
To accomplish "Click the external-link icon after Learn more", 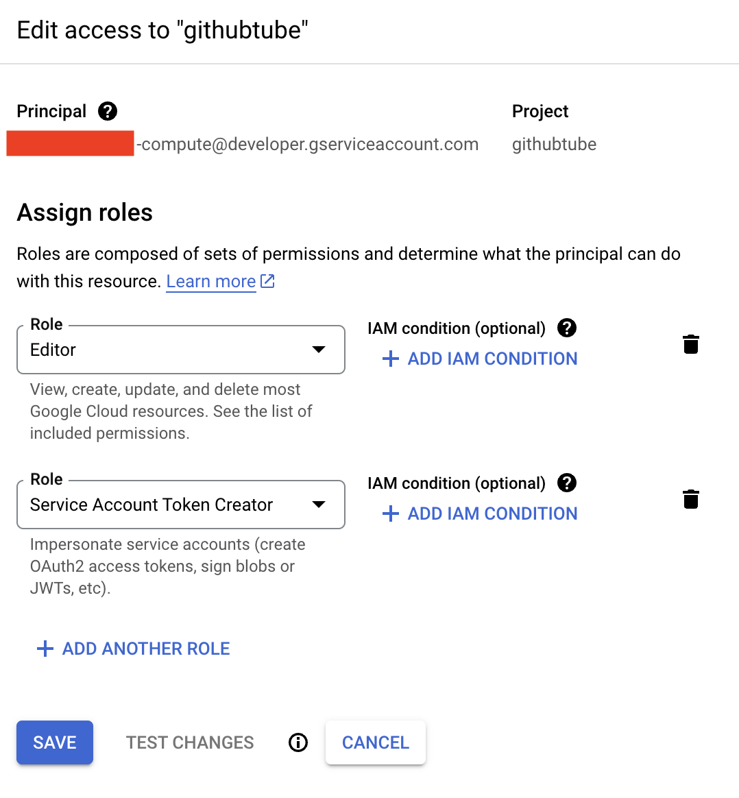I will [267, 281].
